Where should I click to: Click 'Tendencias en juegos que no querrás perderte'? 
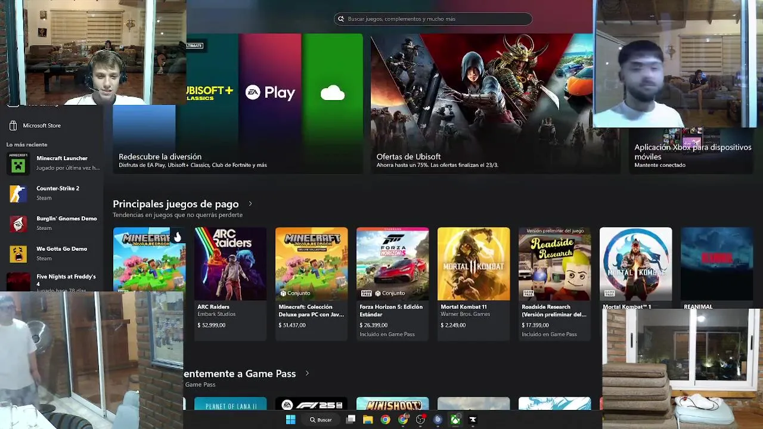(178, 215)
